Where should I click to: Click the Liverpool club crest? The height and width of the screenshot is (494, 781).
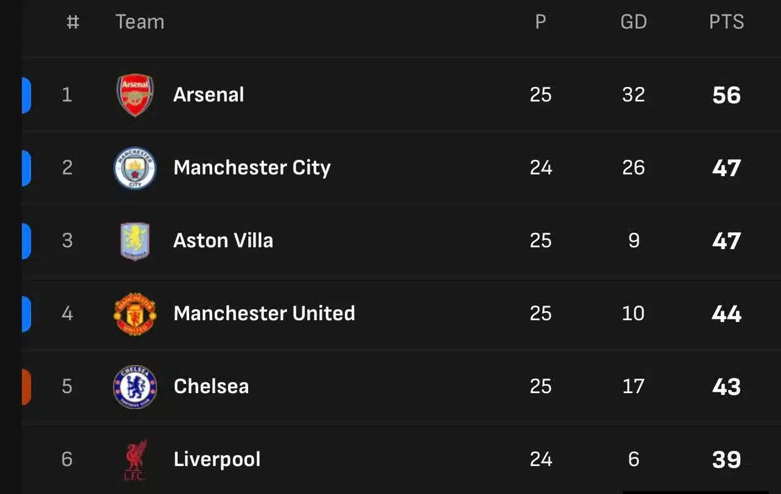click(x=135, y=460)
